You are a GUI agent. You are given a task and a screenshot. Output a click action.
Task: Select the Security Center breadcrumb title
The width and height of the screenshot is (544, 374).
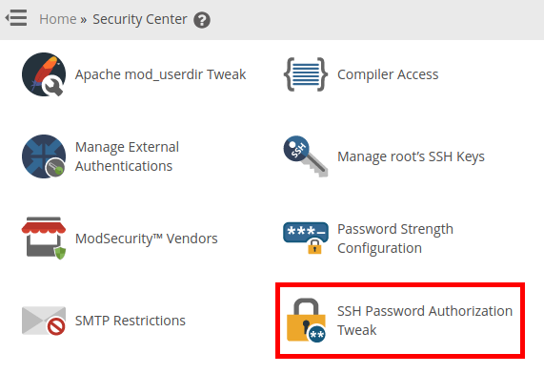tap(140, 19)
